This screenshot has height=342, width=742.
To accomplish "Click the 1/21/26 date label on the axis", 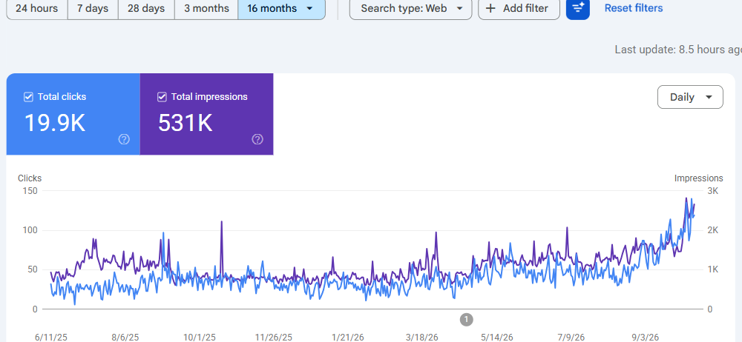I will coord(348,338).
